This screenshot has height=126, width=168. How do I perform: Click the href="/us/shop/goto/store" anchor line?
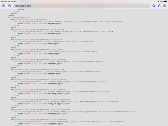(64, 32)
